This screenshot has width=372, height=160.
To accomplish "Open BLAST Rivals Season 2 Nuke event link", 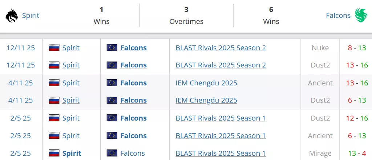I will click(x=221, y=48).
